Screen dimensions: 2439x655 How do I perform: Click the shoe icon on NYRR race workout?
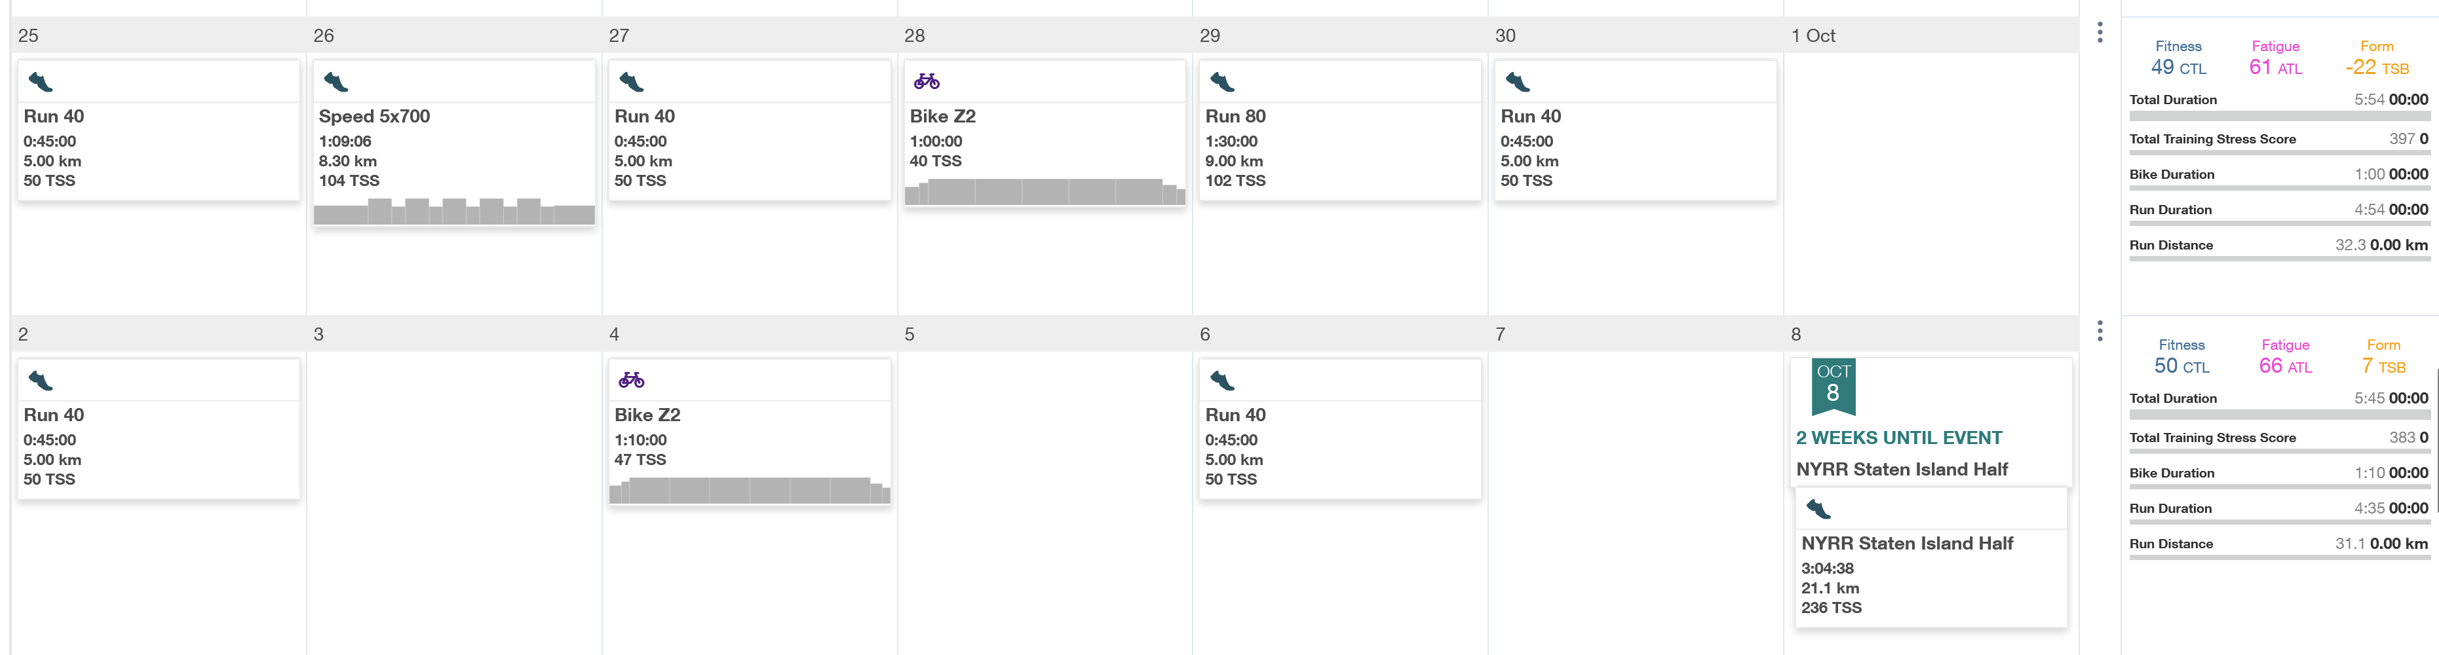pyautogui.click(x=1818, y=509)
